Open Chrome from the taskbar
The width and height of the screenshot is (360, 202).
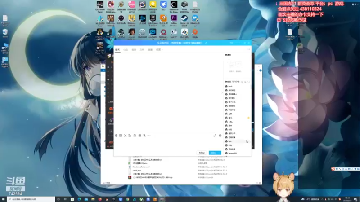click(x=127, y=199)
